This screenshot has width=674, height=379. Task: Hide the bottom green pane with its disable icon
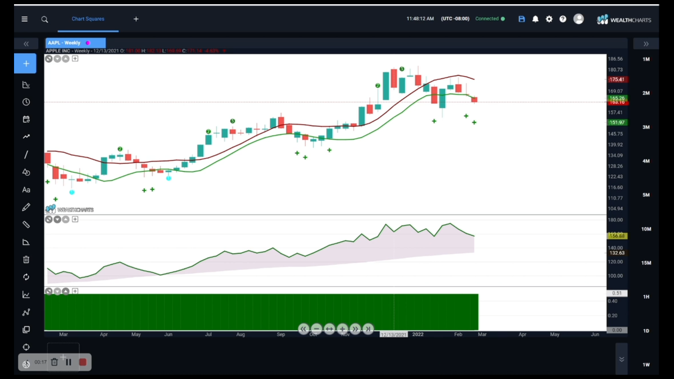tap(49, 292)
